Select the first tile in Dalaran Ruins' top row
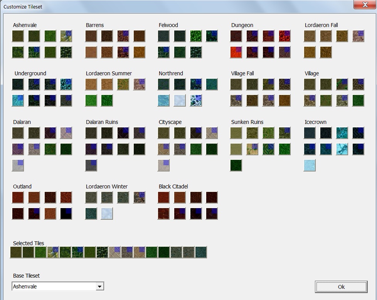The image size is (377, 300). coord(91,133)
